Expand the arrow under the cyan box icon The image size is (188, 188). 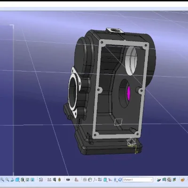107,182
